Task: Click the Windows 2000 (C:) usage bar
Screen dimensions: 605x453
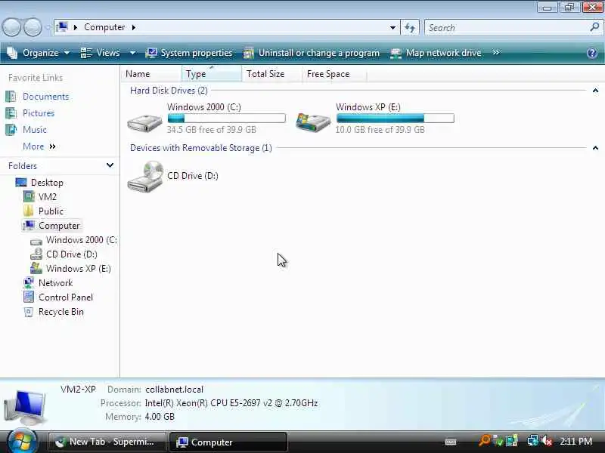Action: [x=226, y=118]
